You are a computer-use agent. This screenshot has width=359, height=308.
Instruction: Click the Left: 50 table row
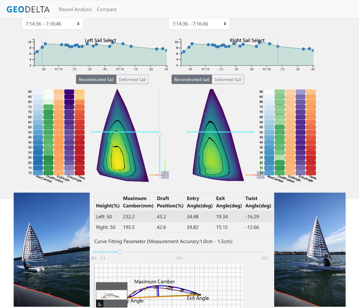tap(183, 216)
